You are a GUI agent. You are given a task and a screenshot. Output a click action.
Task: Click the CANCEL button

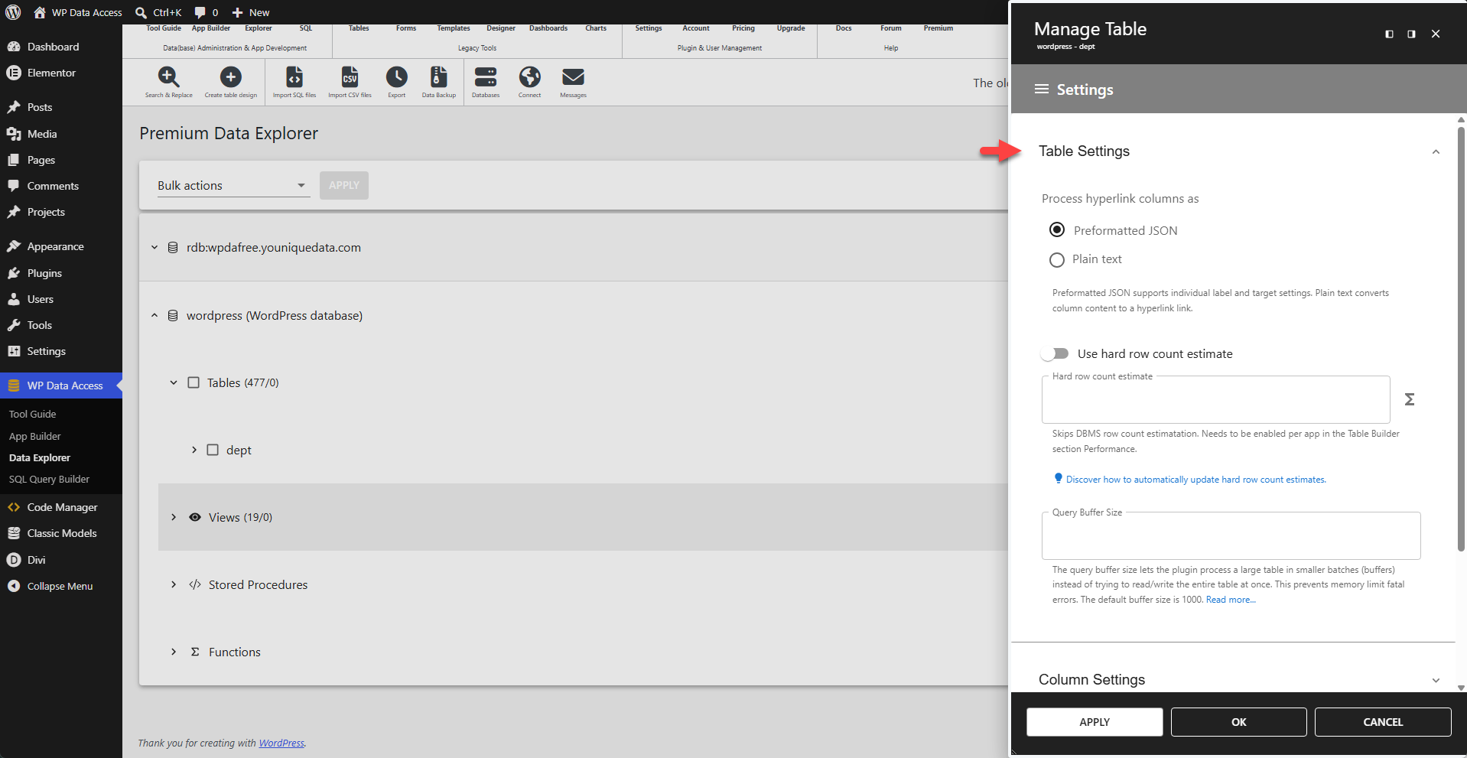click(1383, 722)
